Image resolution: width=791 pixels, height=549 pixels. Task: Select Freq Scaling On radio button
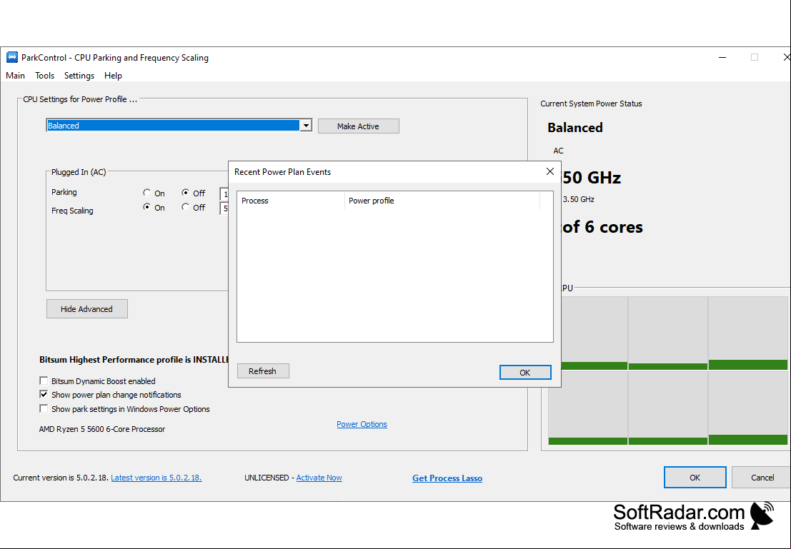coord(146,207)
